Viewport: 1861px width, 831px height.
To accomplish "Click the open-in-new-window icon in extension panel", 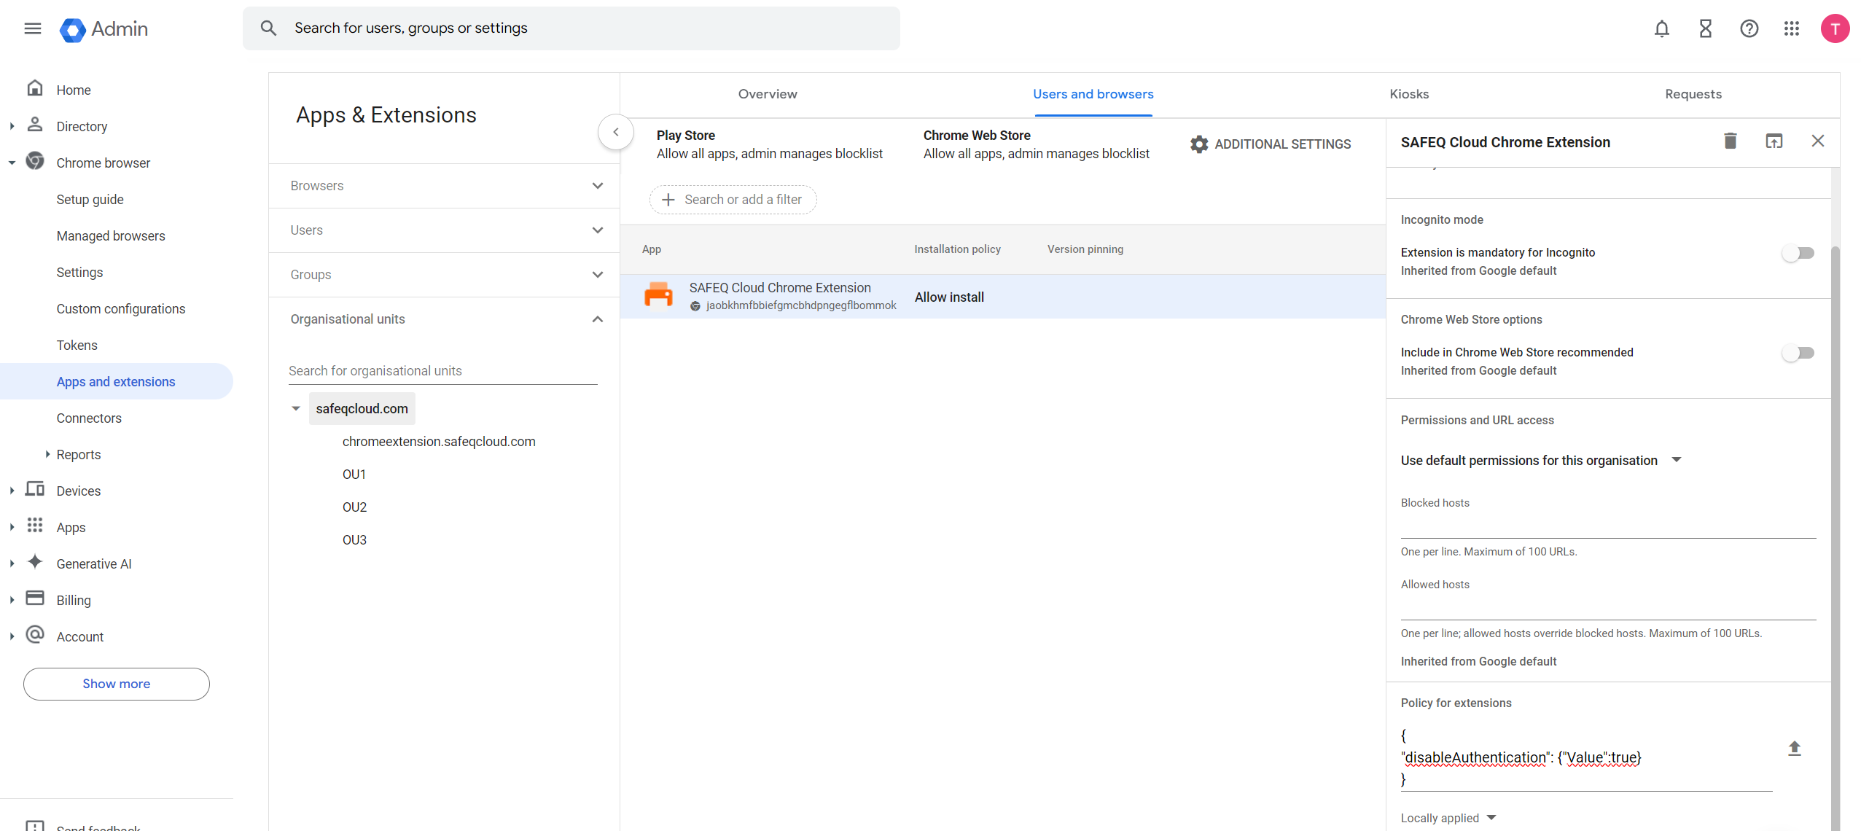I will pos(1774,141).
